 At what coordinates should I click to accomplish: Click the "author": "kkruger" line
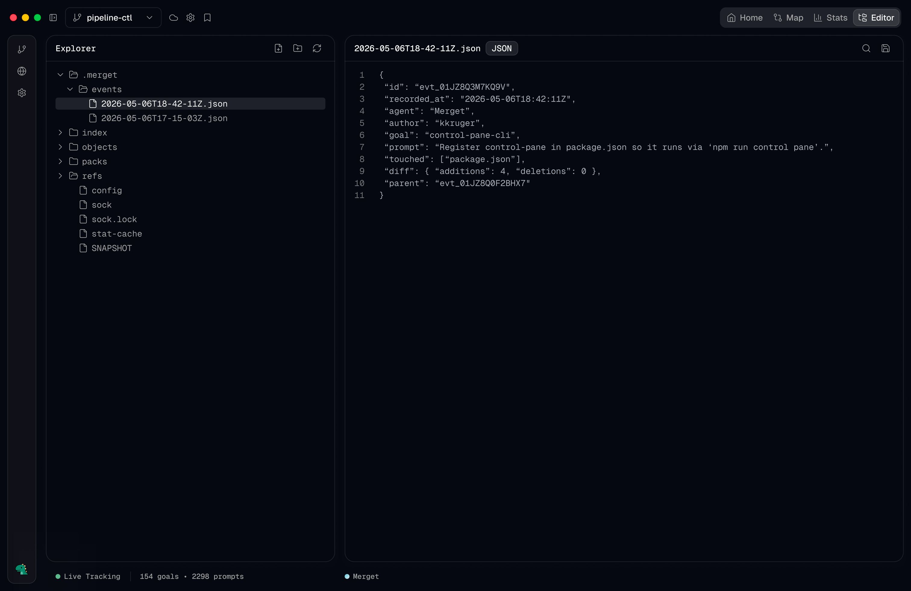click(434, 123)
